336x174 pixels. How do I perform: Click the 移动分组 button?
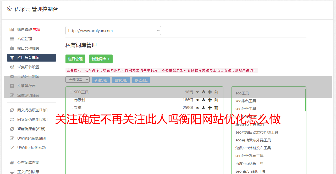click(x=141, y=80)
